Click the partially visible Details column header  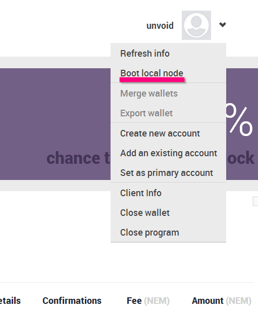(x=10, y=301)
